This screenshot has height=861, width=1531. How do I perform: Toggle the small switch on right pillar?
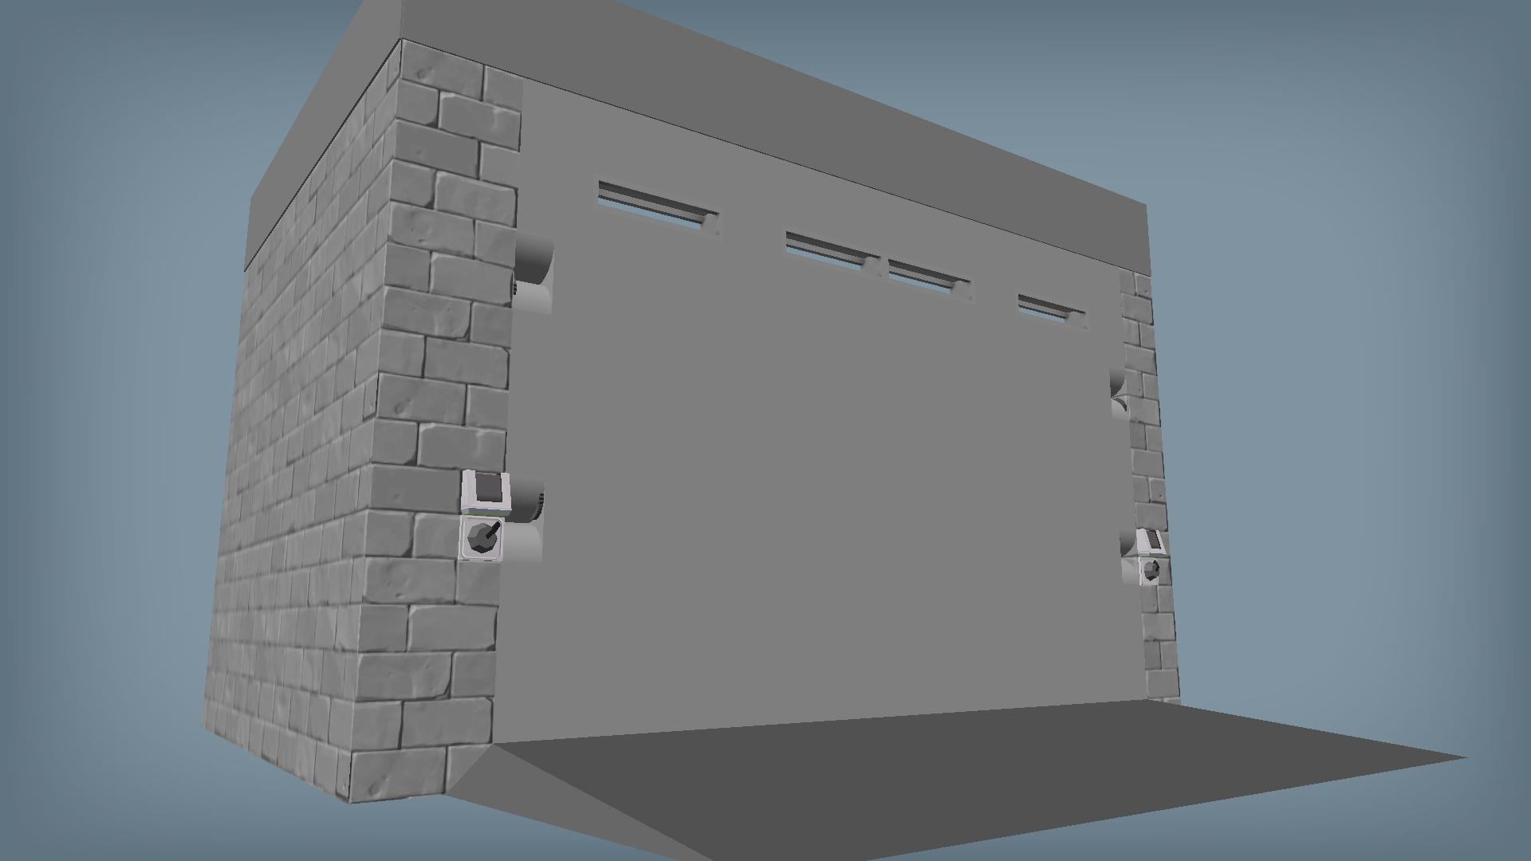click(x=1151, y=571)
